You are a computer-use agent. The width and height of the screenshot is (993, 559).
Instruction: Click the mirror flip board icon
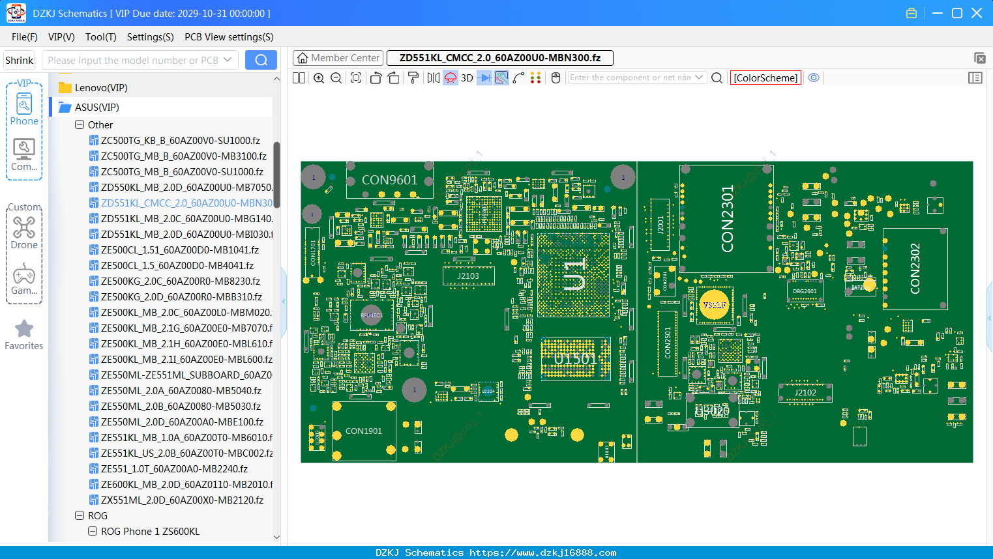coord(434,78)
